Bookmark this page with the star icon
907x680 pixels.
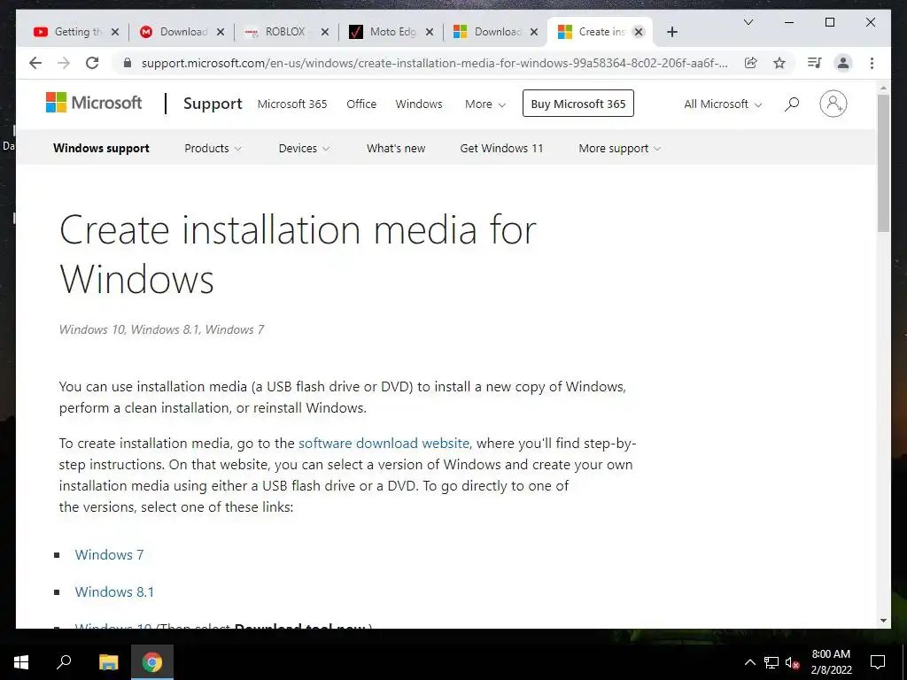pyautogui.click(x=779, y=63)
